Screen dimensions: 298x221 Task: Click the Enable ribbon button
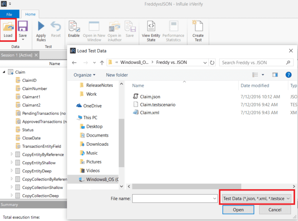74,29
